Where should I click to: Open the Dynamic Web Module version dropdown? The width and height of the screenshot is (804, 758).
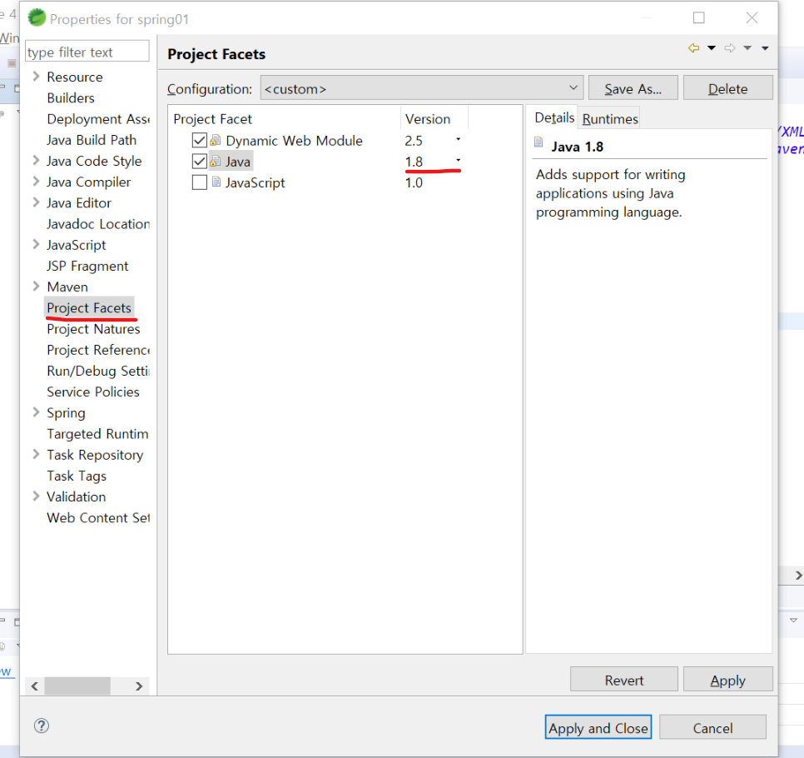click(x=459, y=139)
